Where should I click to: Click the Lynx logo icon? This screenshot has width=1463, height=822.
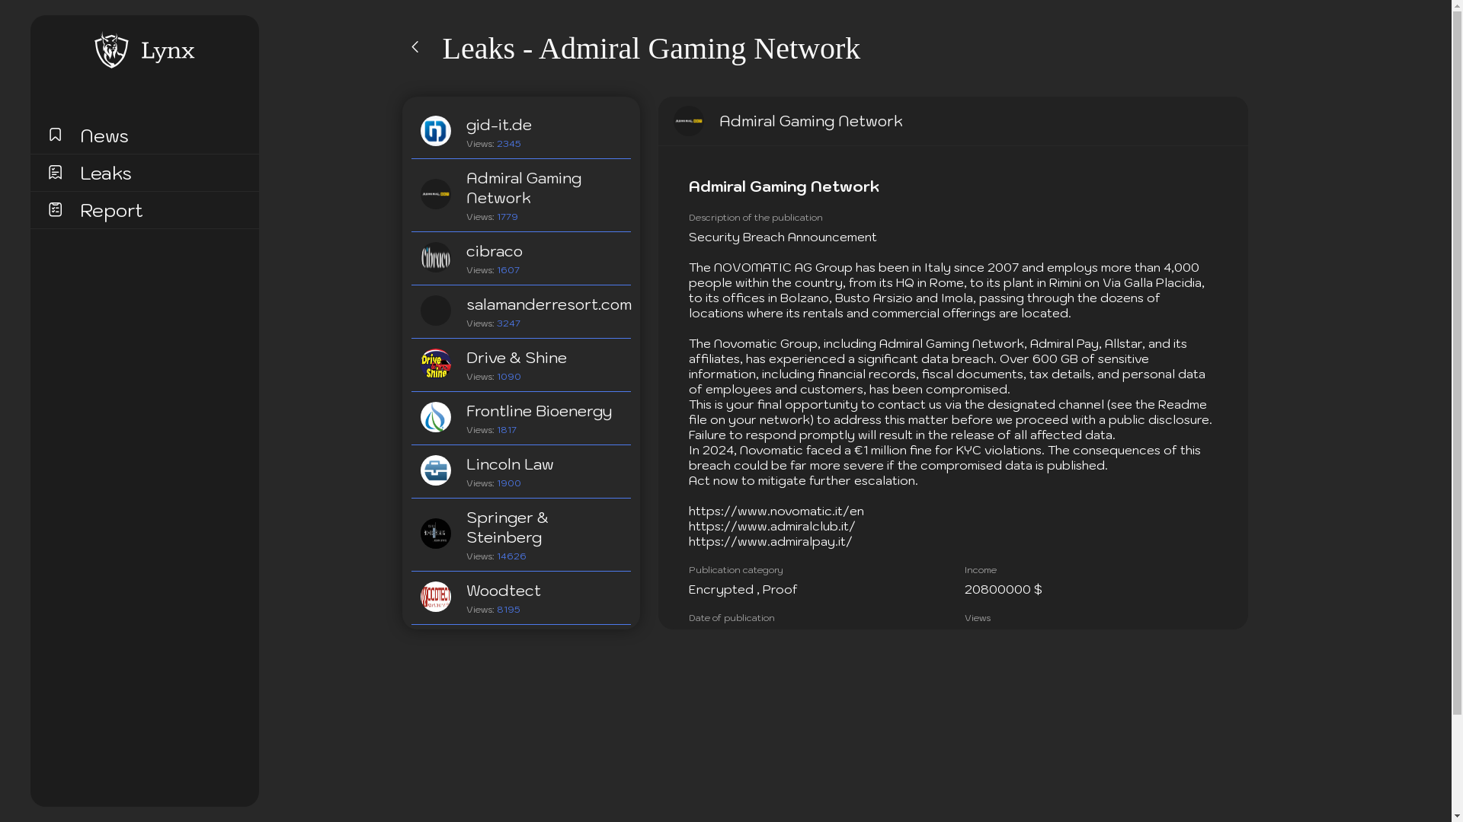pyautogui.click(x=111, y=50)
